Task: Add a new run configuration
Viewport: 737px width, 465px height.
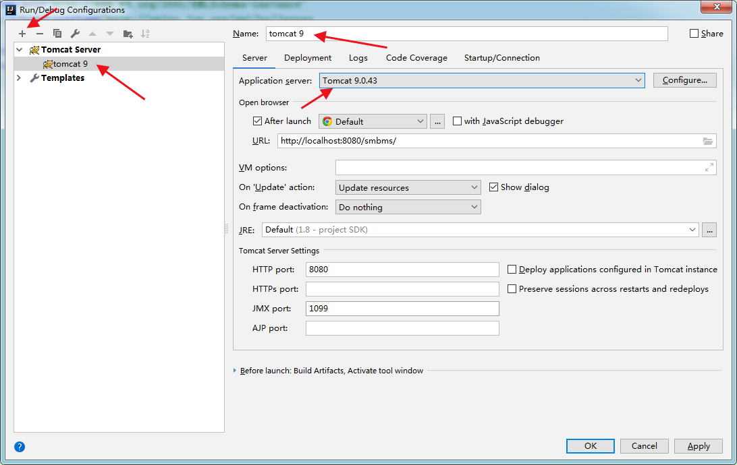Action: pos(22,33)
